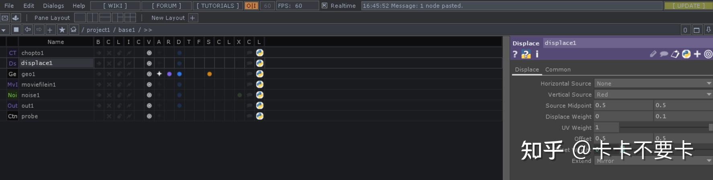Click the home network icon in path bar

[x=74, y=30]
